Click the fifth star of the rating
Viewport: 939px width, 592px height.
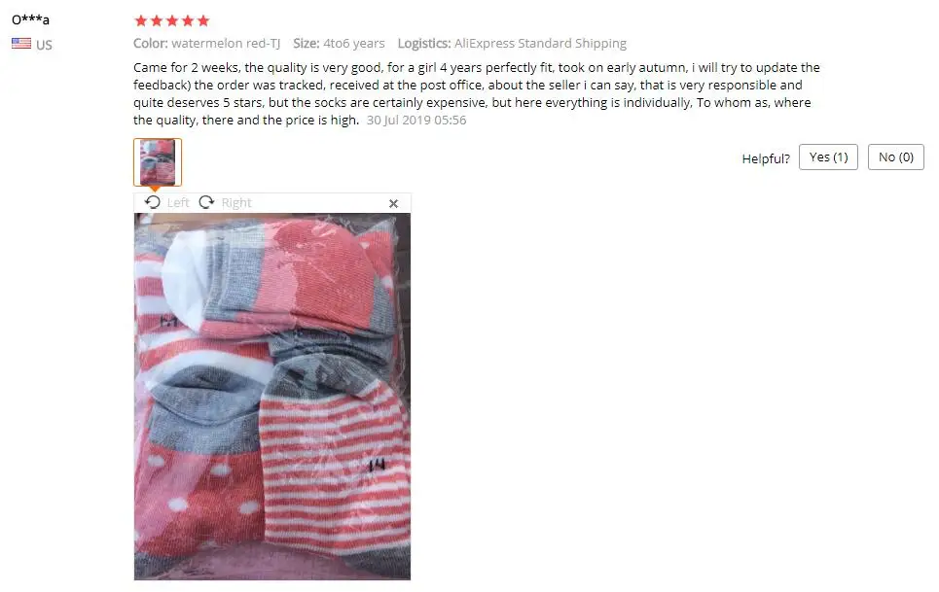(203, 21)
